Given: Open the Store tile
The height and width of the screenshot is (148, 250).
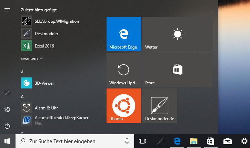Looking at the screenshot, I should 178,70.
